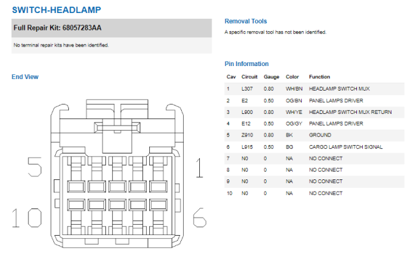Click the Gauge column header

tap(271, 77)
